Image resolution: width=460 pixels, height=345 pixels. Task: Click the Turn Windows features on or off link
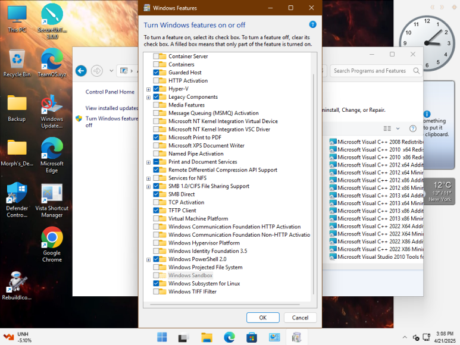(111, 122)
